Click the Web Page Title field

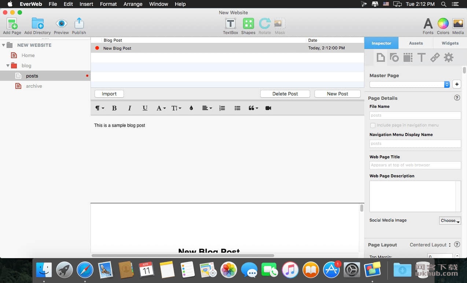pos(415,165)
